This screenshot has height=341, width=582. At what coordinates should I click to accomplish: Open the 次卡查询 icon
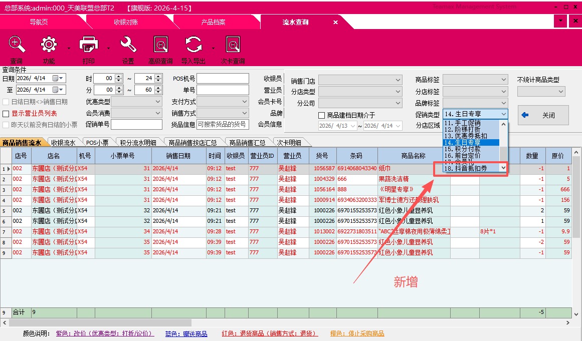[x=233, y=45]
